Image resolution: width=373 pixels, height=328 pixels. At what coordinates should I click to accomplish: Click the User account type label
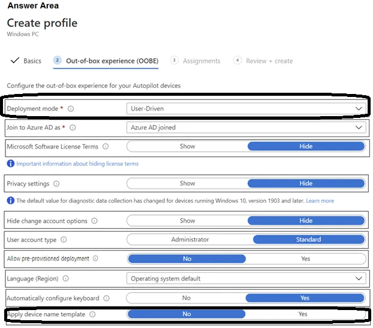pyautogui.click(x=32, y=240)
